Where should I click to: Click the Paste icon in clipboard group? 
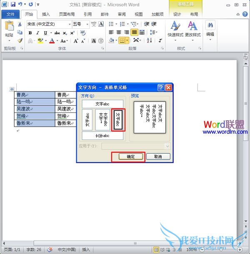pyautogui.click(x=9, y=25)
